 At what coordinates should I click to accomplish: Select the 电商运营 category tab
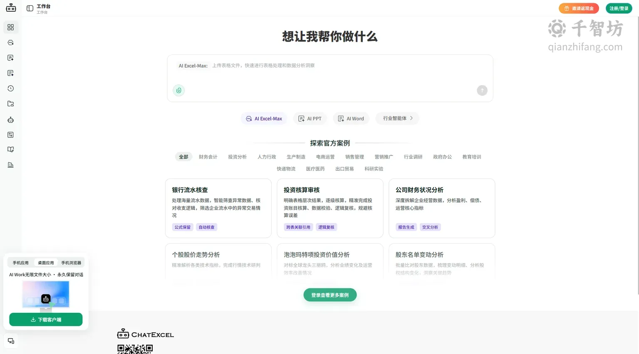(325, 157)
